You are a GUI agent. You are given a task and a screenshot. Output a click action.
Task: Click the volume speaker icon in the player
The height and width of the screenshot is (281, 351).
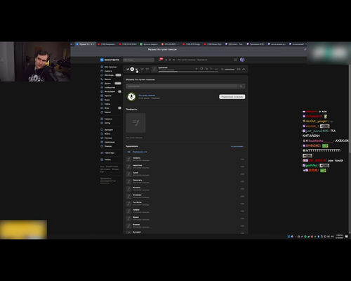point(222,69)
